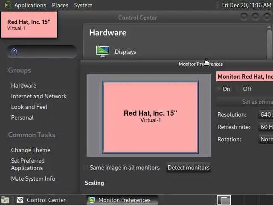Click the show desktop icon in bottom panel
The image size is (273, 205).
(5, 200)
